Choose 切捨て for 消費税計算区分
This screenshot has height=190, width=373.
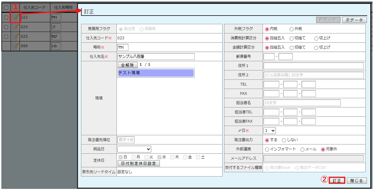point(291,38)
